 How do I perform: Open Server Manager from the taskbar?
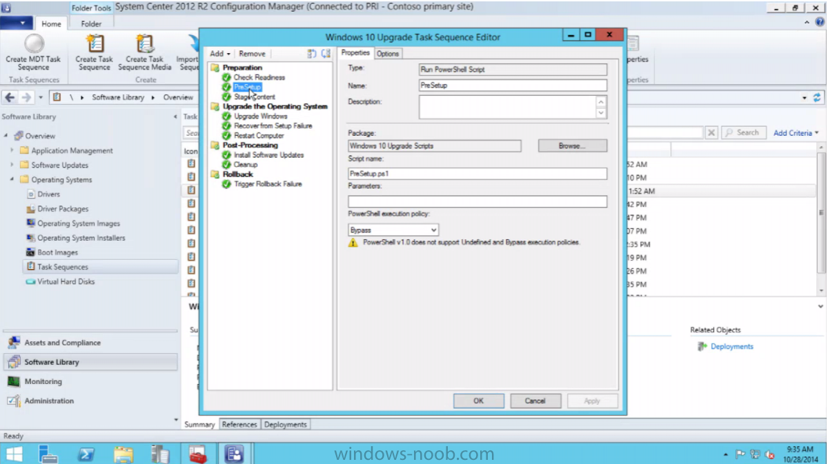(x=48, y=454)
